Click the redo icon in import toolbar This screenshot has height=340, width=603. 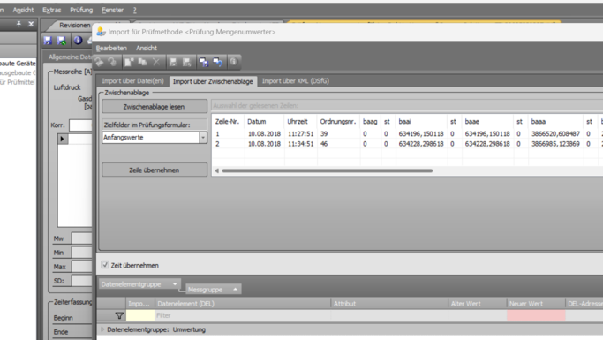tap(113, 62)
